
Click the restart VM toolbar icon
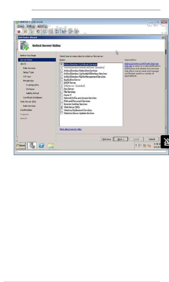(38, 32)
